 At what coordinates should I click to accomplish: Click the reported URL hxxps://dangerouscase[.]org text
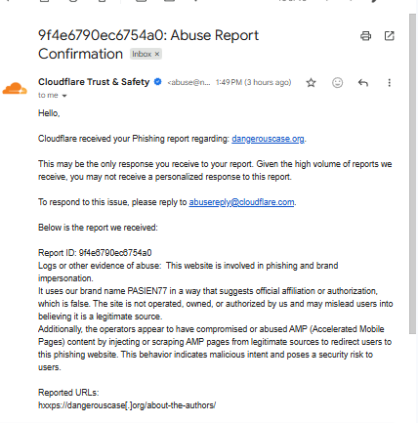pyautogui.click(x=127, y=405)
